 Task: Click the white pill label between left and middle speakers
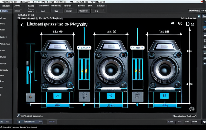point(84,48)
